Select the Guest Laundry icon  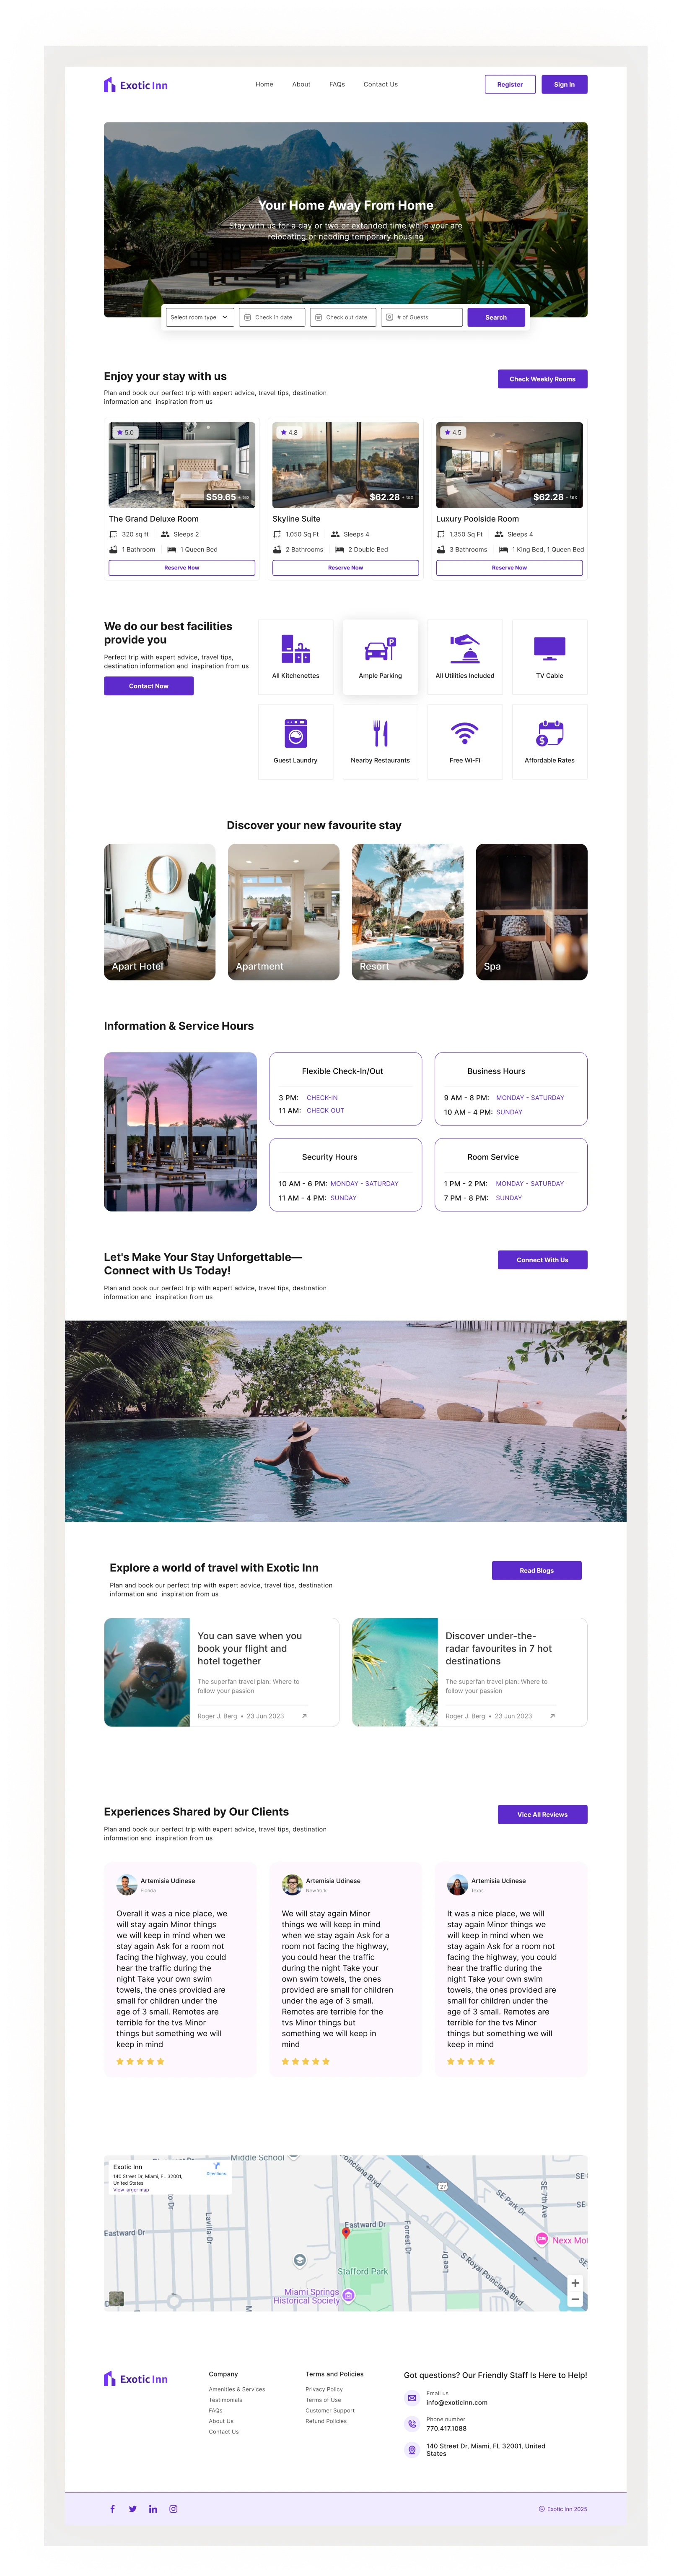(x=295, y=733)
